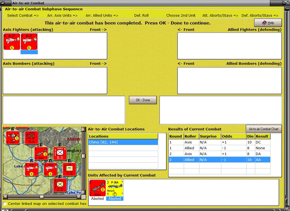Click the Allied Fighters defending empty box
The image size is (290, 211).
pyautogui.click(x=229, y=46)
